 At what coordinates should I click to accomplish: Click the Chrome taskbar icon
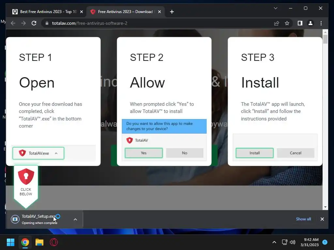pyautogui.click(x=25, y=242)
